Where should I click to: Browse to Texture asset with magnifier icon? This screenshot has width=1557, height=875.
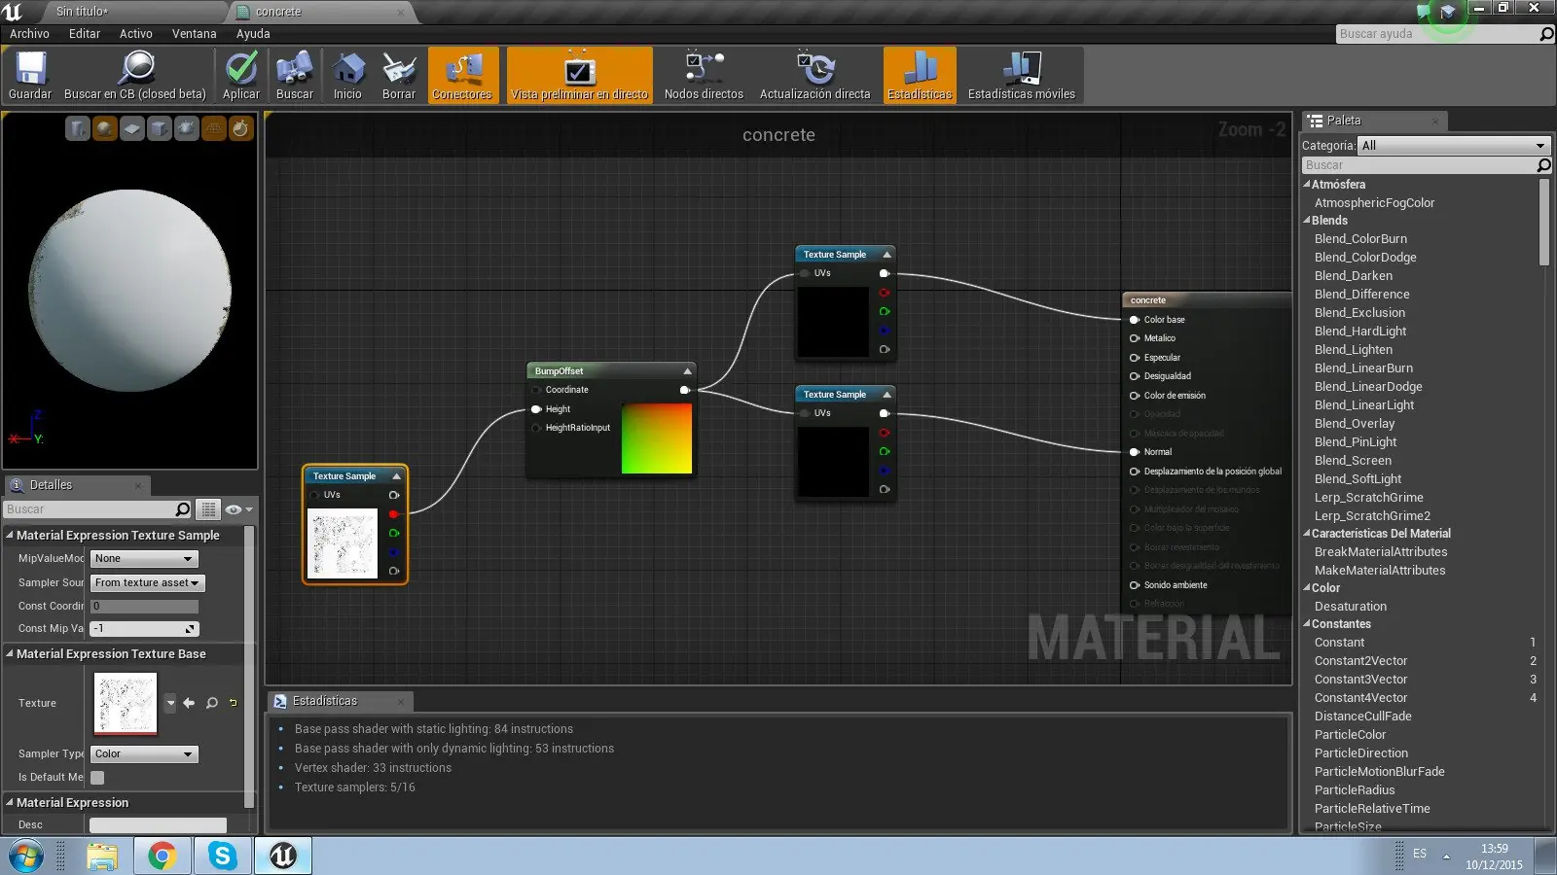click(211, 703)
